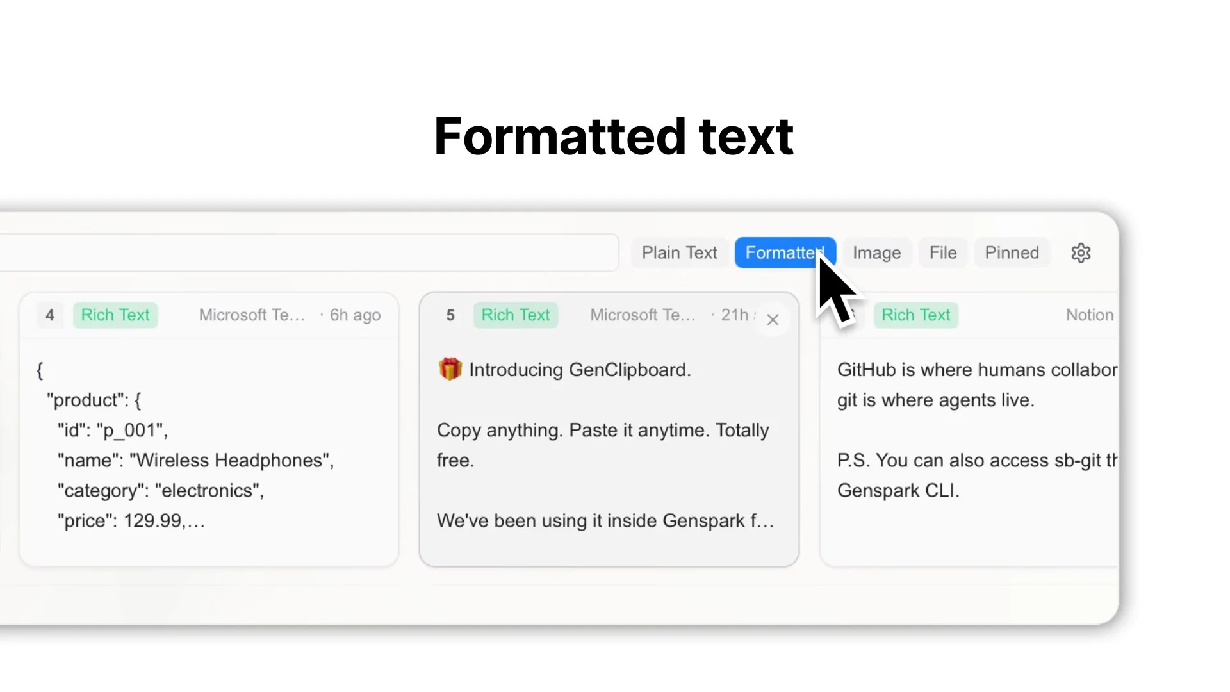Dismiss card 5 with the X button

click(x=773, y=320)
